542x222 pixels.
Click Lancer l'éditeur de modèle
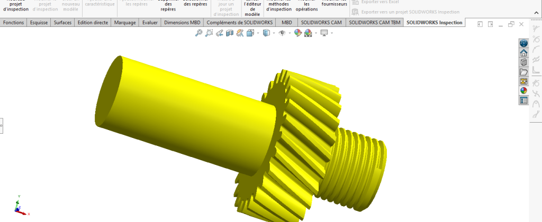coord(252,8)
